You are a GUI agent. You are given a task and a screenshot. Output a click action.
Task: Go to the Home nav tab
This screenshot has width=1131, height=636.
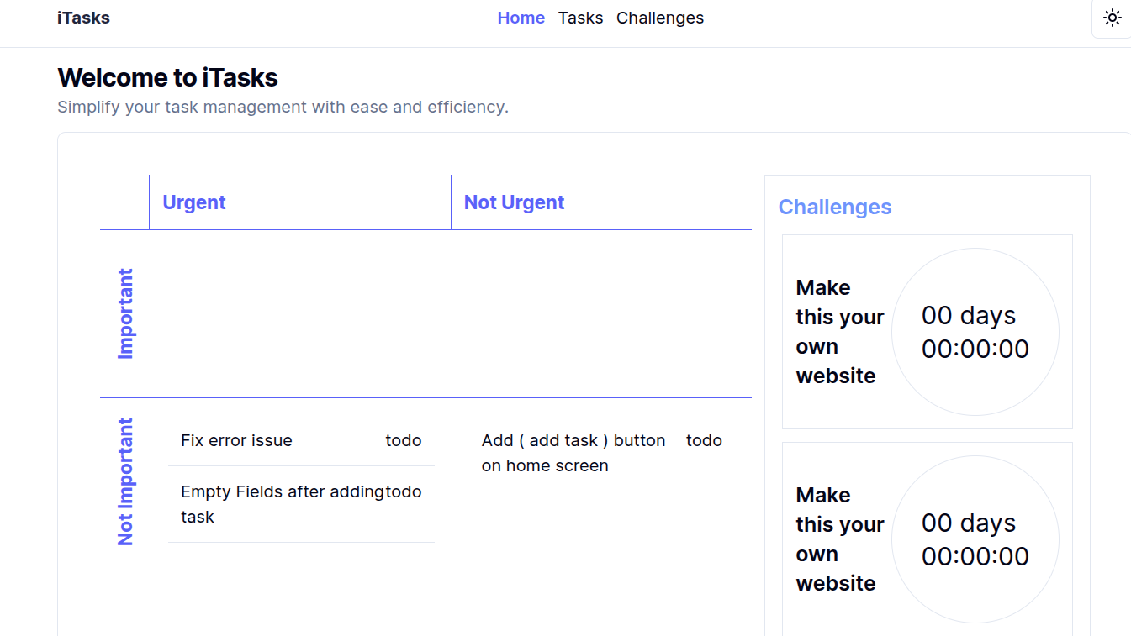pos(521,18)
